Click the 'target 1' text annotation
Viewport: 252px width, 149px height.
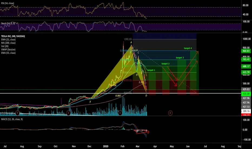151,70
